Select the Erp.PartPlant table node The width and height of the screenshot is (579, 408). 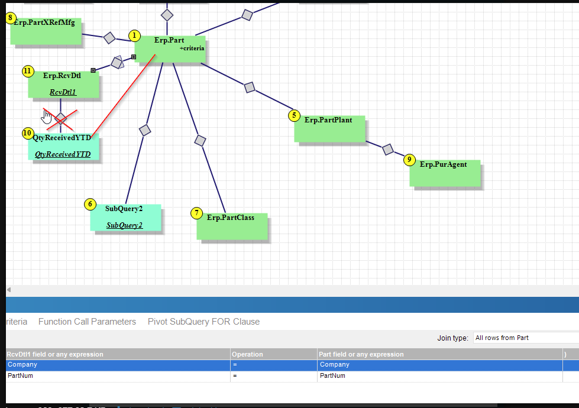[329, 129]
